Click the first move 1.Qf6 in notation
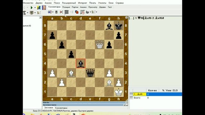 pos(139,18)
